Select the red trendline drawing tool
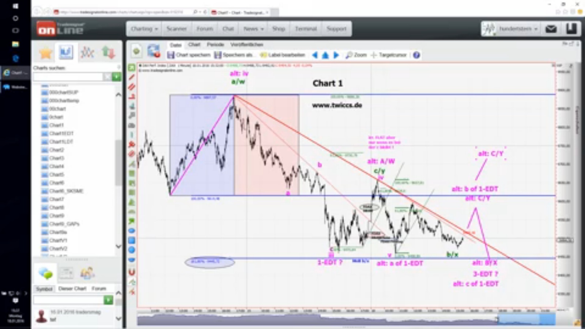This screenshot has width=585, height=329. click(132, 77)
